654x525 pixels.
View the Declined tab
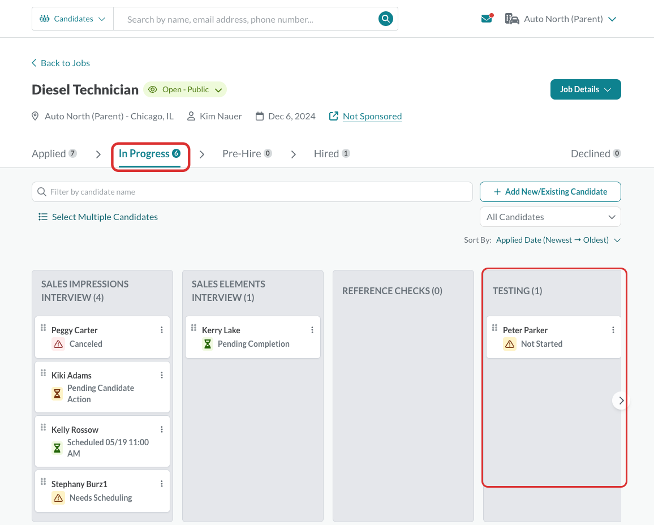pos(596,153)
